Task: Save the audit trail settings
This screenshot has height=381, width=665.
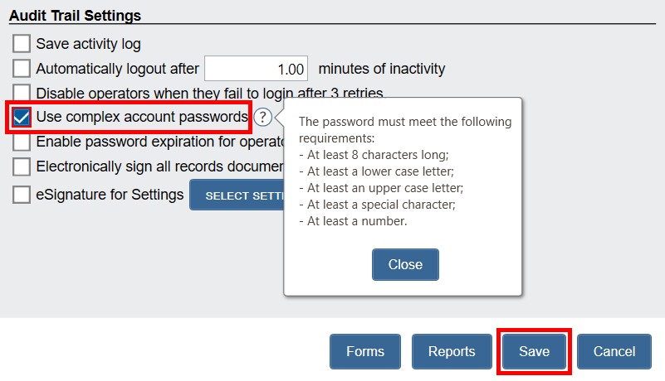Action: click(535, 351)
